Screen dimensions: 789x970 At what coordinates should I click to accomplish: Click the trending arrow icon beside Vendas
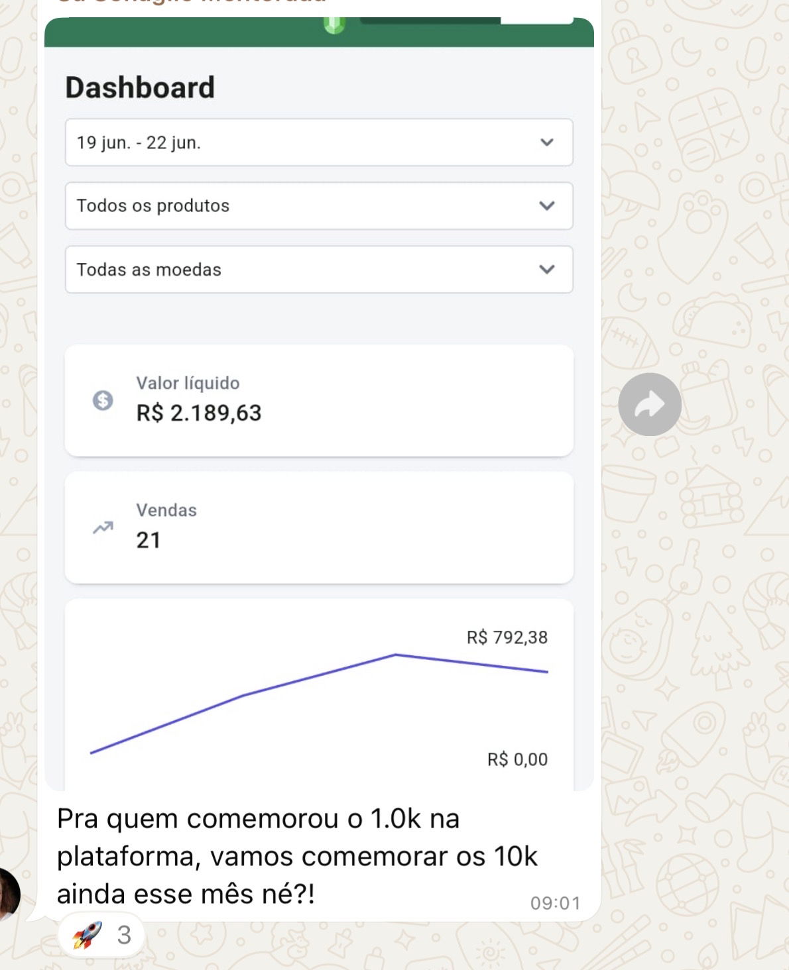(103, 527)
